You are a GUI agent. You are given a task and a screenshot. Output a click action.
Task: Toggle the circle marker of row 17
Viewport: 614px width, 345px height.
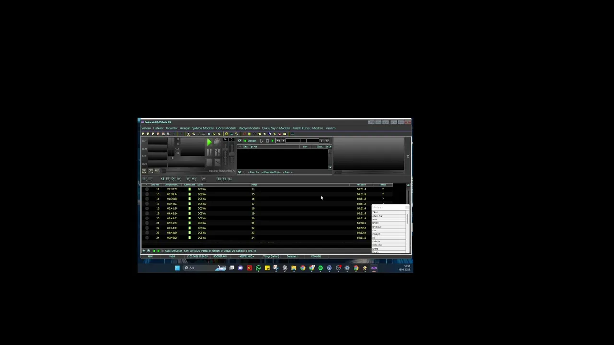[147, 204]
